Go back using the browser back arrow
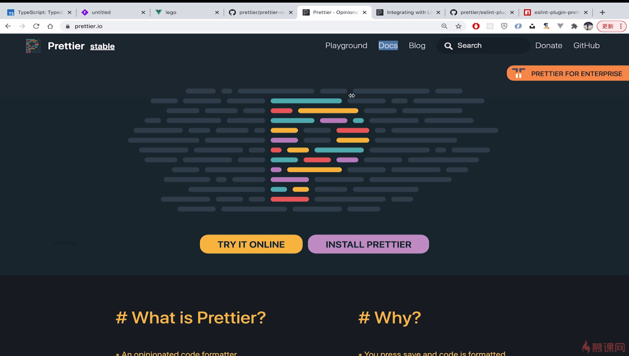This screenshot has width=629, height=356. (8, 26)
